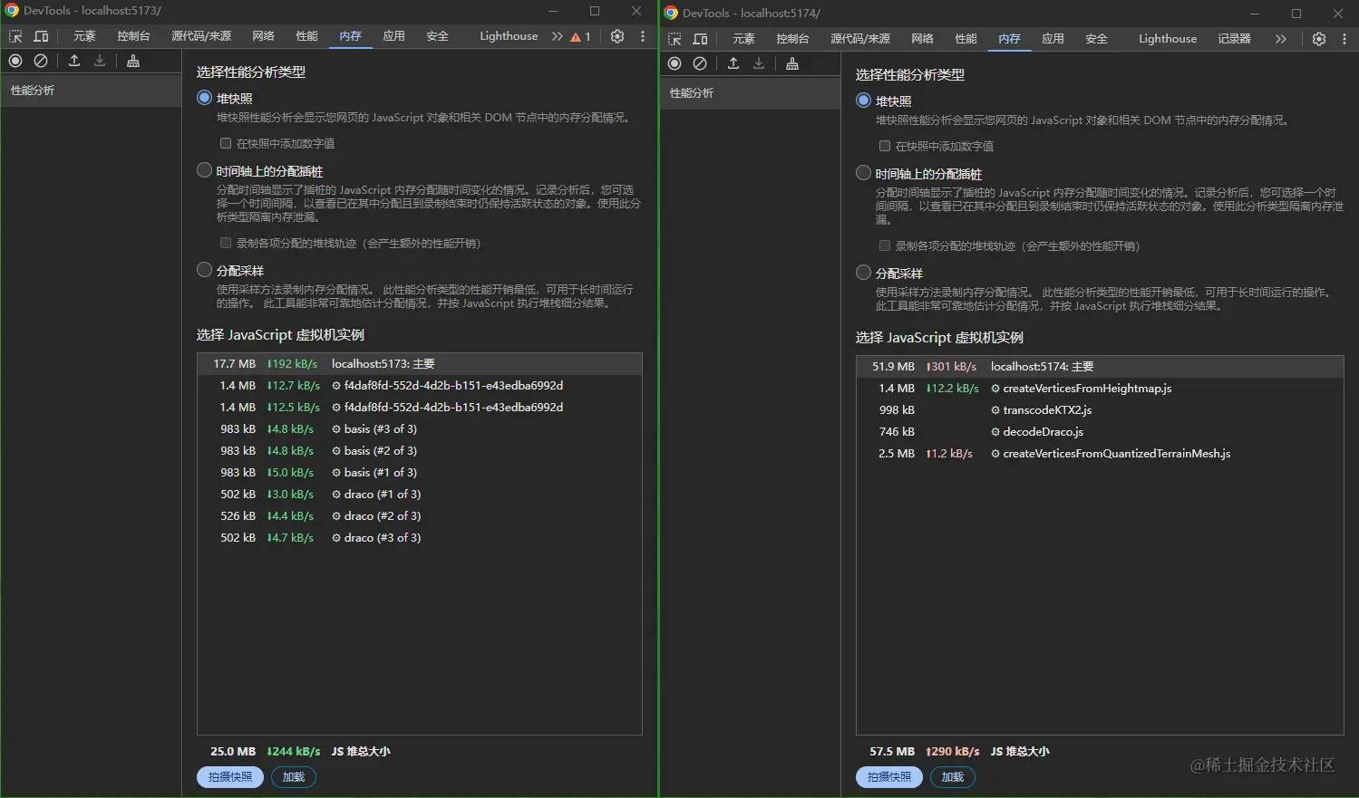The width and height of the screenshot is (1359, 798).
Task: Click load profile upload icon in left window
Action: [74, 61]
